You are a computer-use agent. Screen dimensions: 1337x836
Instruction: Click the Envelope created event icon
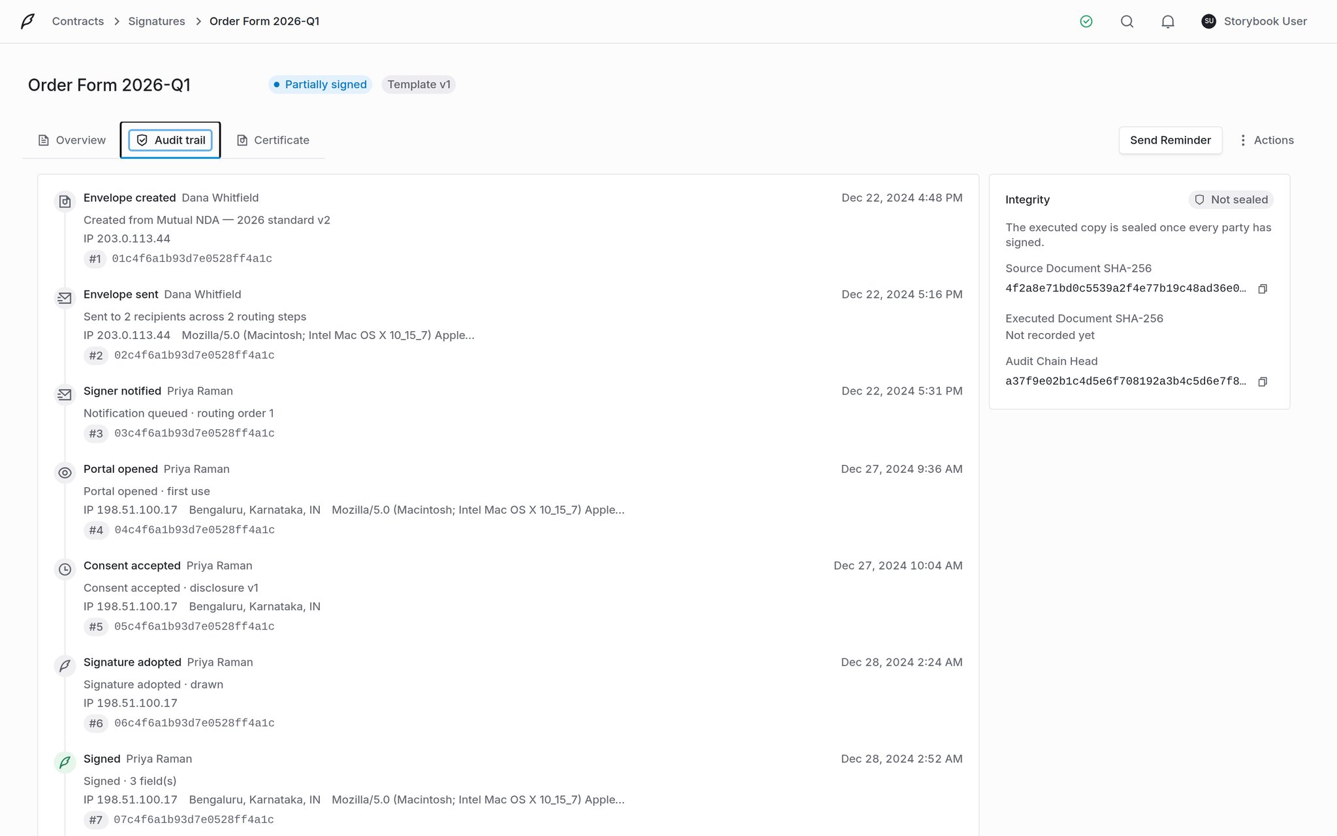(x=65, y=202)
